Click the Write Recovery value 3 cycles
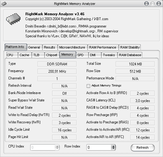This screenshot has width=163, height=157. coord(64,123)
